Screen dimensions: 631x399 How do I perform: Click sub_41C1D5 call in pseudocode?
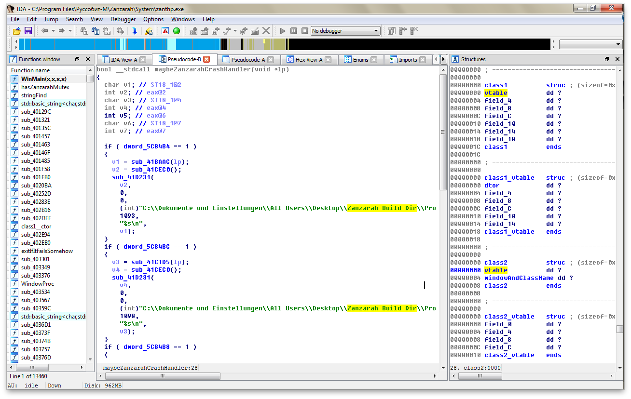tap(151, 262)
